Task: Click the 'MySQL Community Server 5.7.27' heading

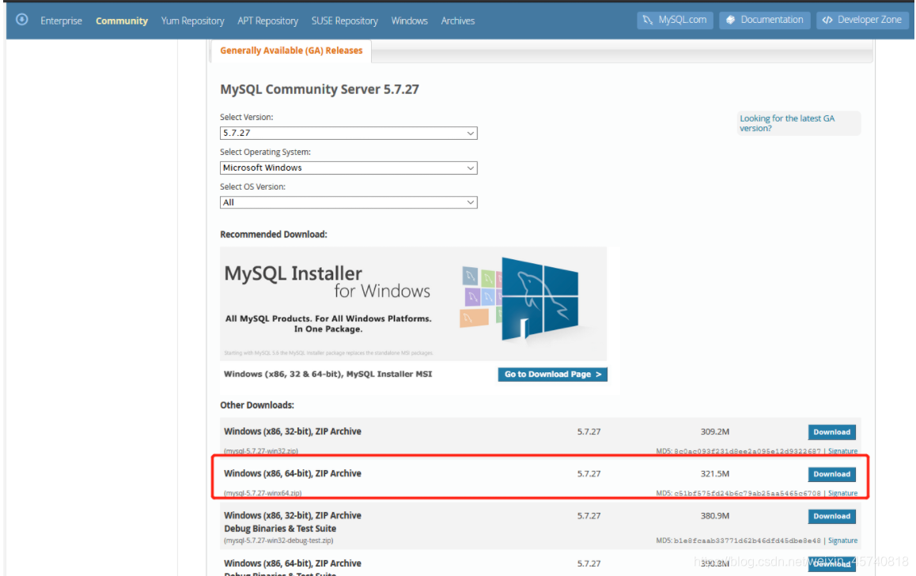Action: click(x=320, y=89)
